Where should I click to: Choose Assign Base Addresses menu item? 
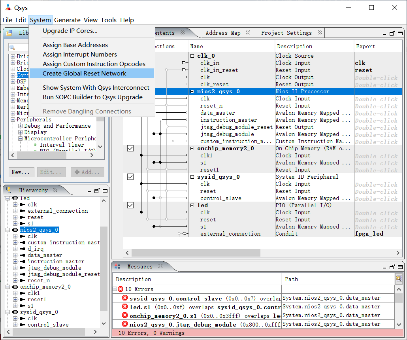tap(75, 45)
